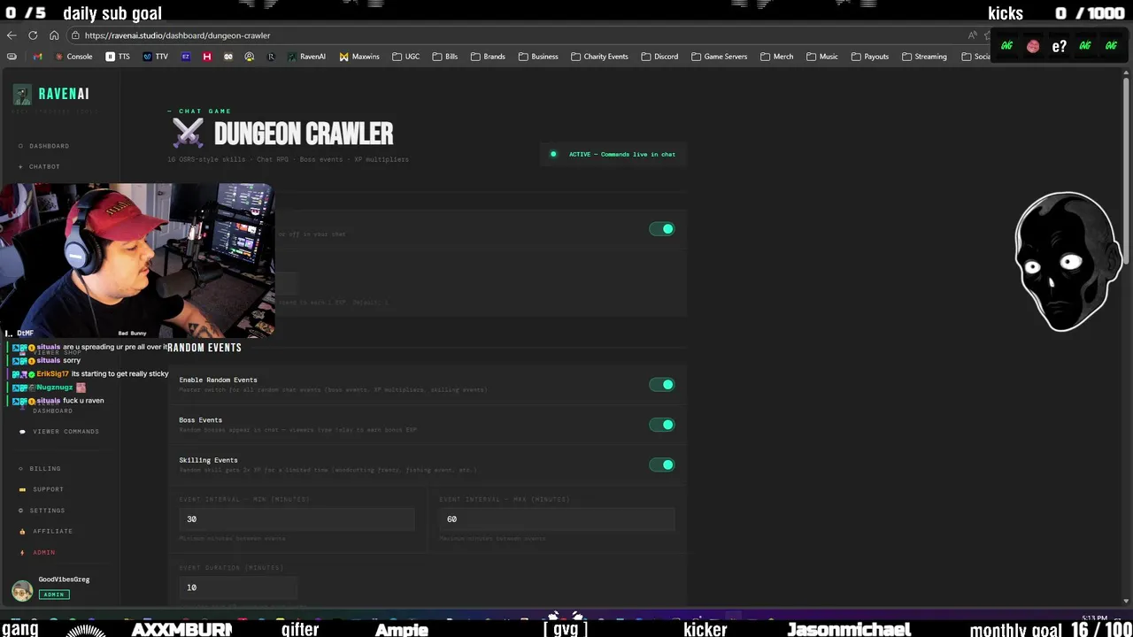Viewport: 1133px width, 637px height.
Task: Click the webcam overlay video
Action: [137, 261]
